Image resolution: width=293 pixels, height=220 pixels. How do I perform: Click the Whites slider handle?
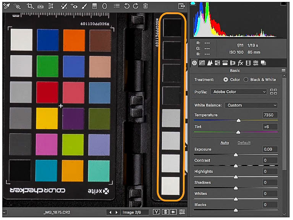pyautogui.click(x=236, y=199)
